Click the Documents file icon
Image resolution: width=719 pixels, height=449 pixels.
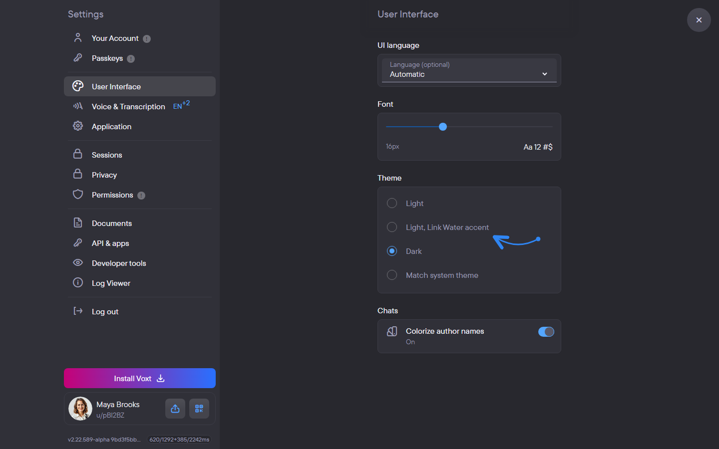[78, 223]
